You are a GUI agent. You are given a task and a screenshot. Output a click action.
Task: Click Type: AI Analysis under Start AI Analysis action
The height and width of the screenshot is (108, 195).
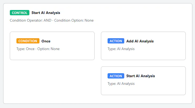pyautogui.click(x=121, y=84)
